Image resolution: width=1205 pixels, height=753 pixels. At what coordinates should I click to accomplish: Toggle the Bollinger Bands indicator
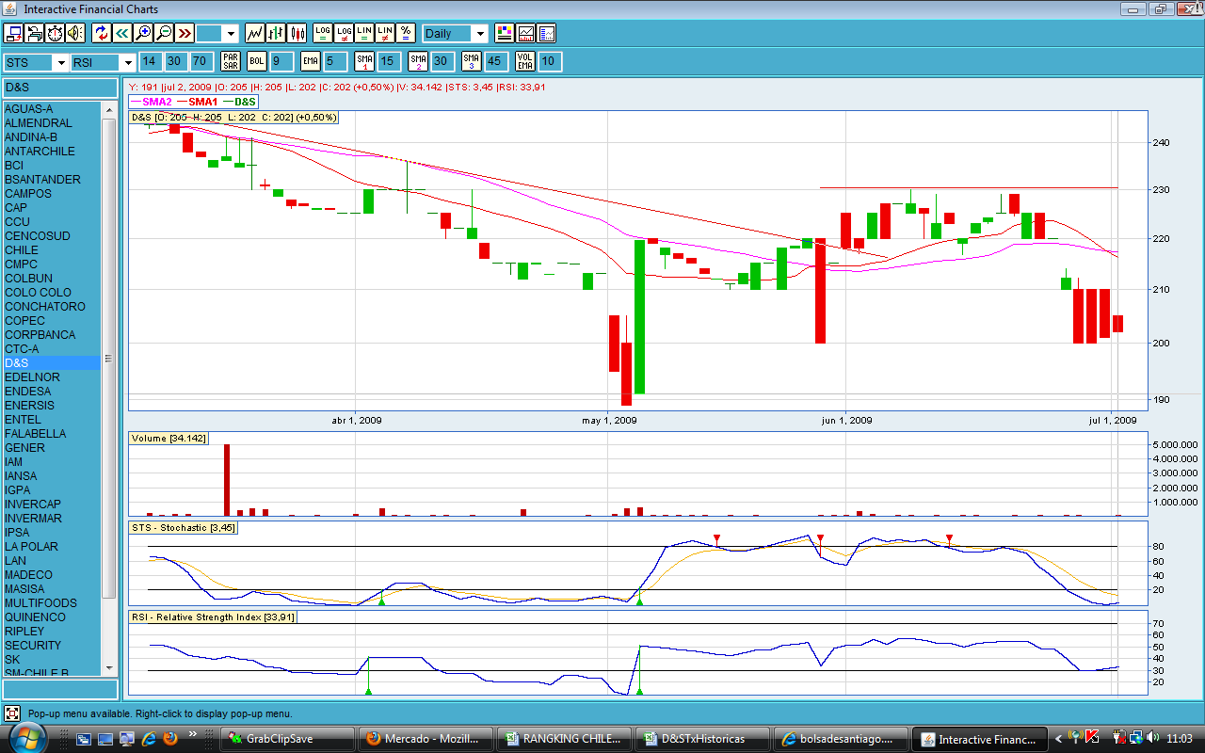pos(257,62)
